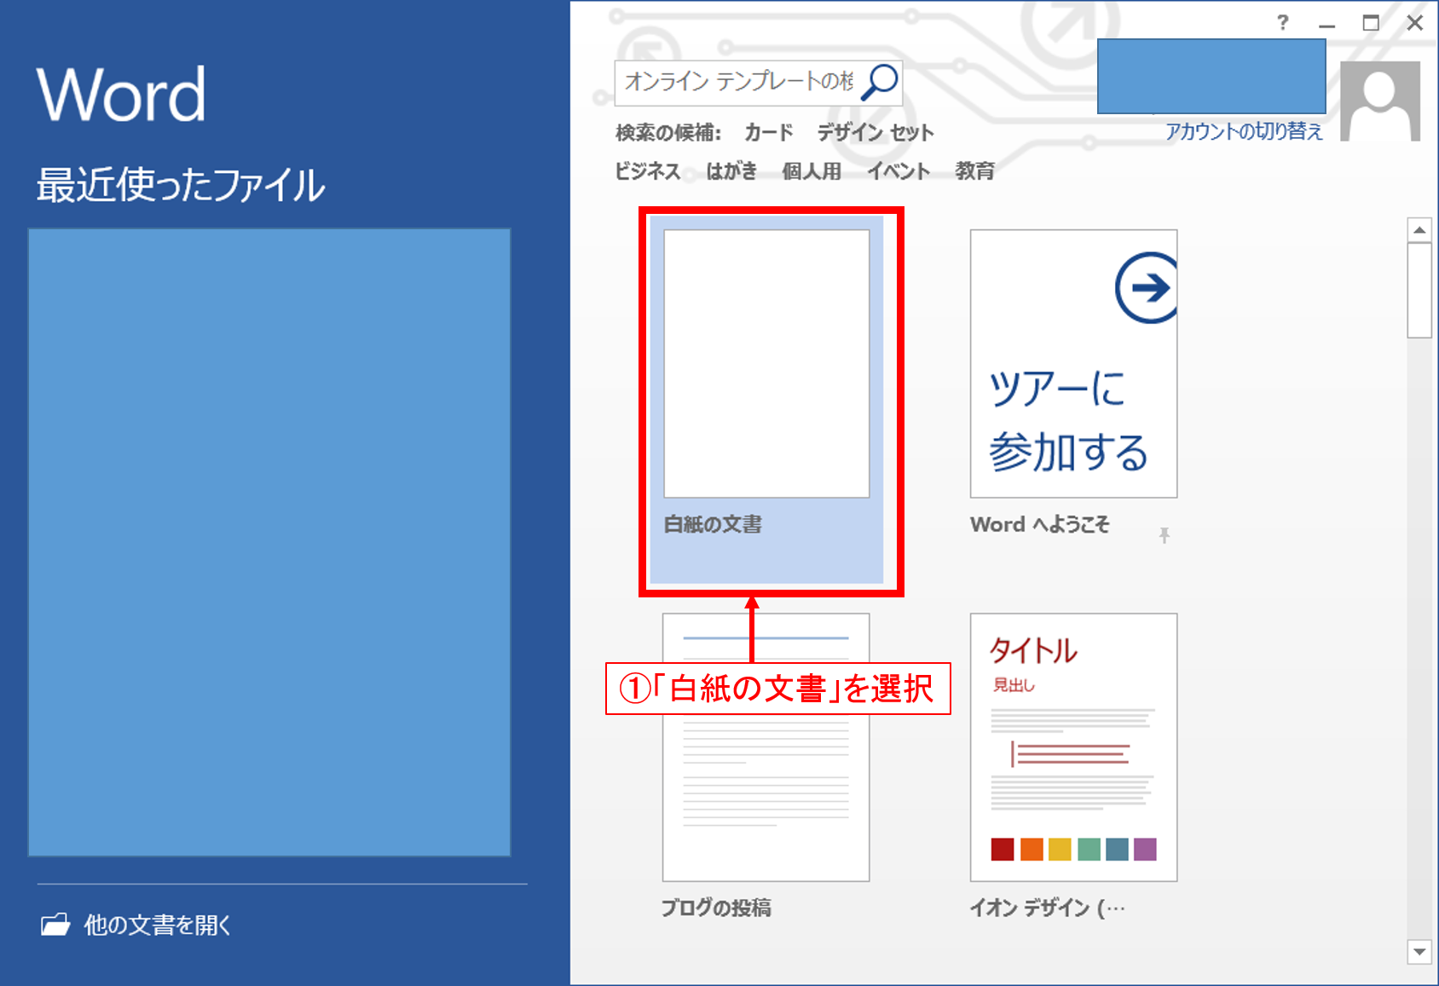Click 他の文書を開く link
Screen dimensions: 1439x986
158,925
